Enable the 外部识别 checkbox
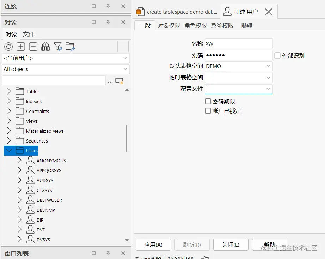 pyautogui.click(x=277, y=55)
